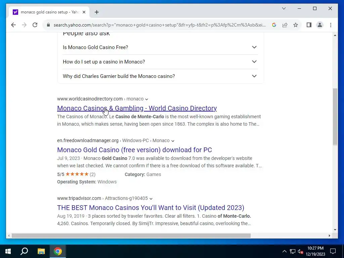Share this page using share icon
This screenshot has height=258, width=344.
[x=285, y=25]
